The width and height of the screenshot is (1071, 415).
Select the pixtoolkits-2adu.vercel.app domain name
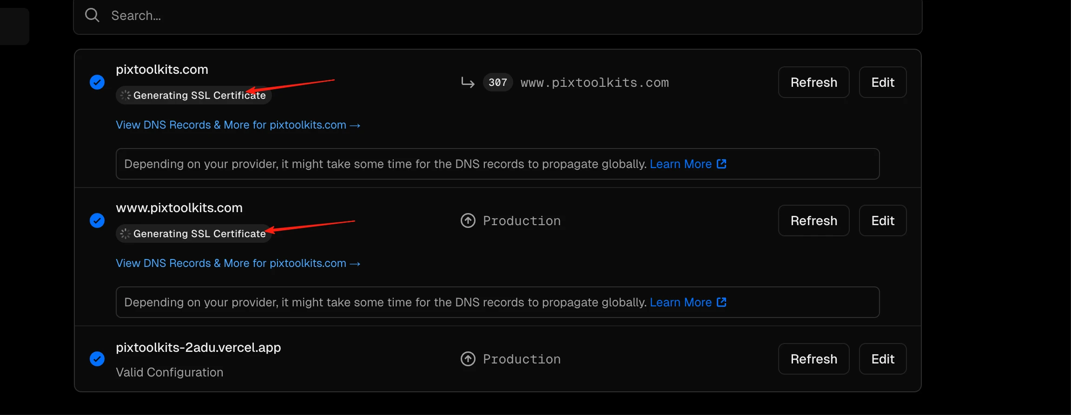pos(198,348)
